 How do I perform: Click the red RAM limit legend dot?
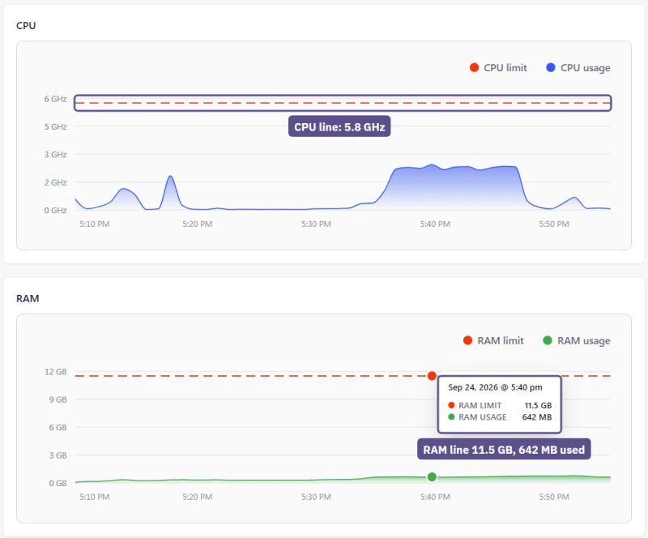click(467, 340)
